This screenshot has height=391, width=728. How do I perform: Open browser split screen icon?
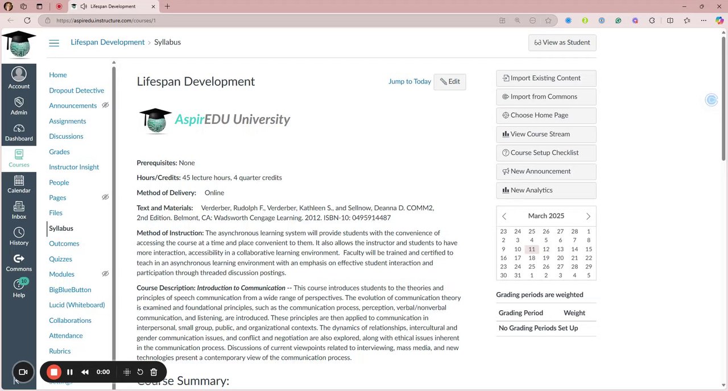pyautogui.click(x=670, y=20)
